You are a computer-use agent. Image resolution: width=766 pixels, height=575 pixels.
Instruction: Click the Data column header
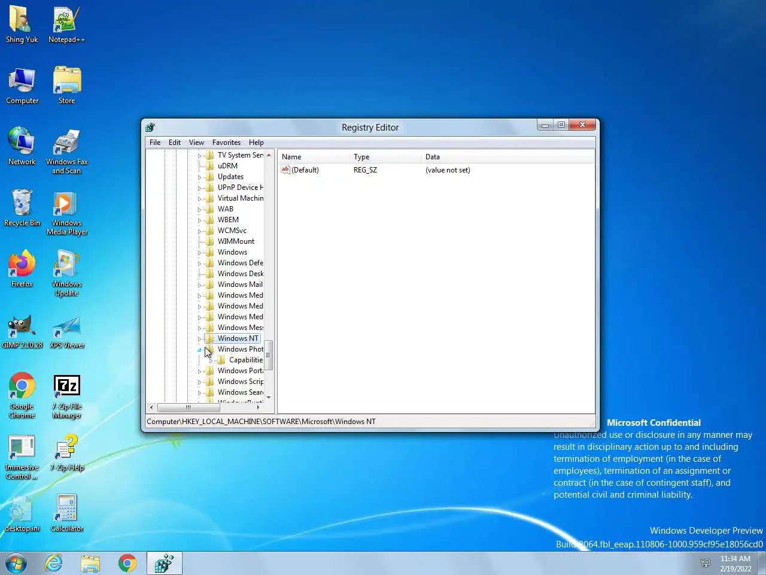point(508,157)
